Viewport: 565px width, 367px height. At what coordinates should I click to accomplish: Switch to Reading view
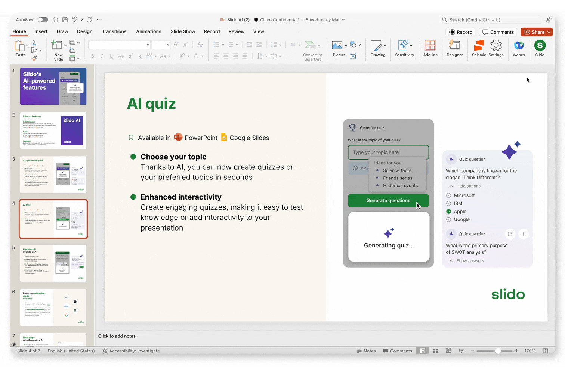[x=449, y=351]
